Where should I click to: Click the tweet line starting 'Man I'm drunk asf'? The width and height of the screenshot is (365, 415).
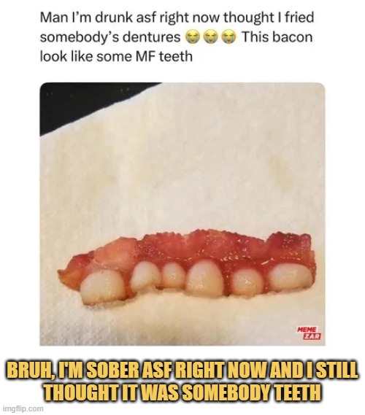(177, 18)
